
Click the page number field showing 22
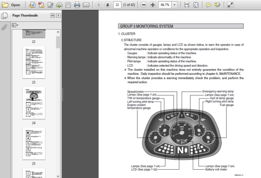point(117,5)
